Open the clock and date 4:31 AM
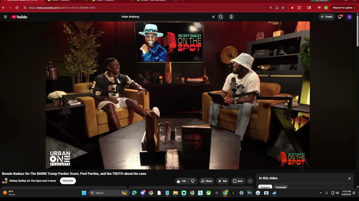The image size is (359, 201). 346,193
